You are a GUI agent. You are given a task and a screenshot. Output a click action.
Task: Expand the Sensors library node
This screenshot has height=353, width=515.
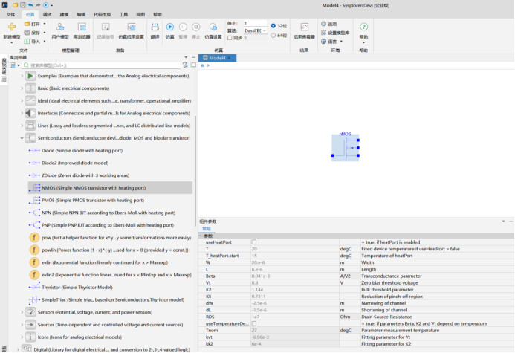coord(22,312)
